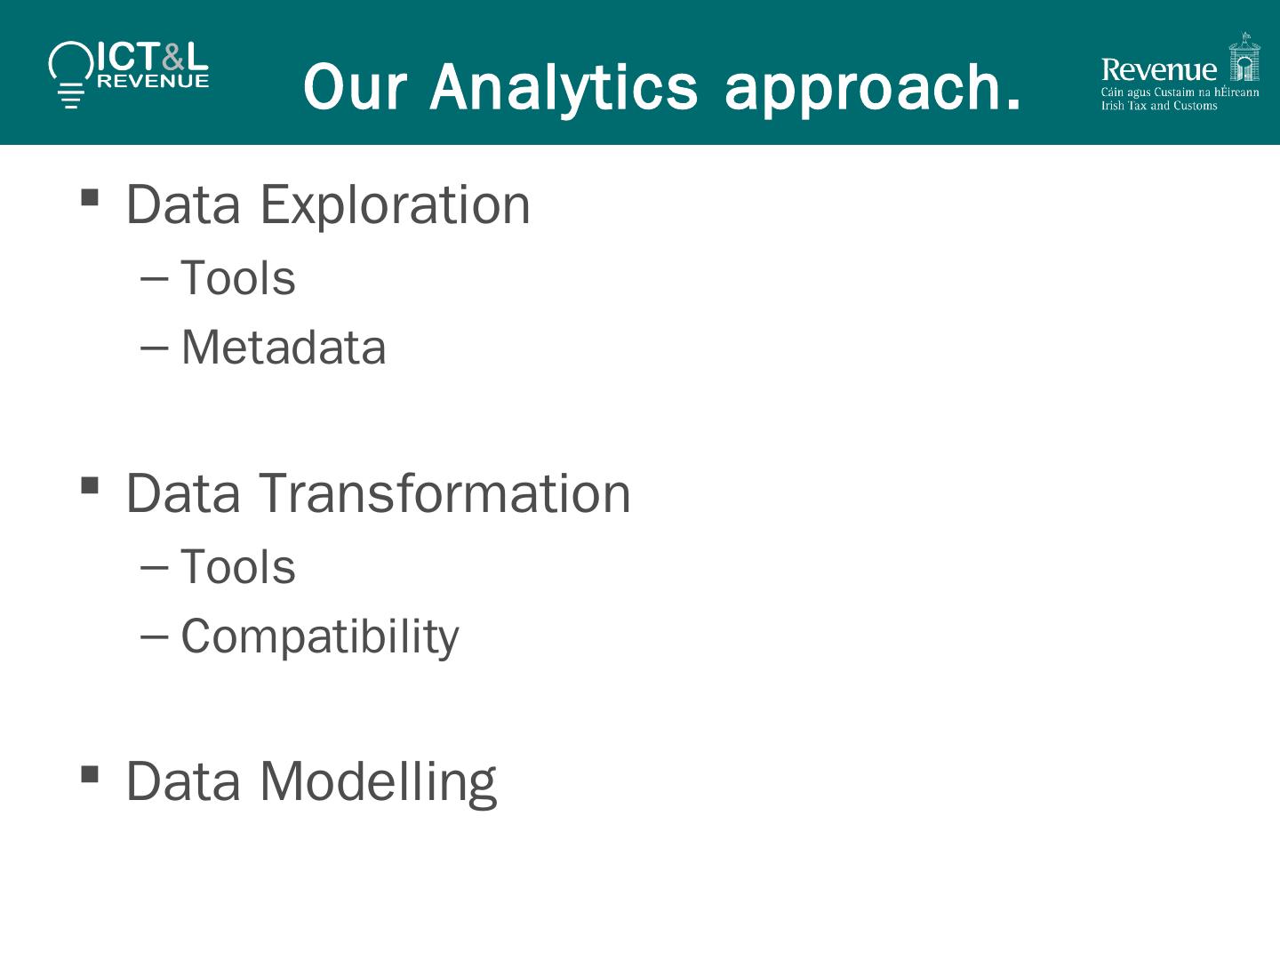Click the square bullet beside Data Modelling

click(x=90, y=773)
